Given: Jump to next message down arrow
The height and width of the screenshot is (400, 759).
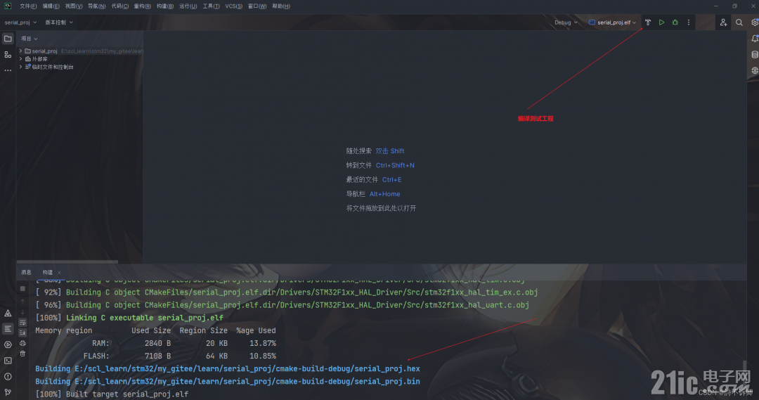Looking at the screenshot, I should coord(22,312).
